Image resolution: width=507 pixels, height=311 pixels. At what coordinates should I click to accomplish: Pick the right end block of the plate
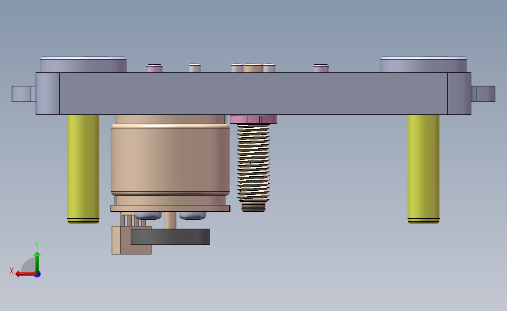(460, 93)
